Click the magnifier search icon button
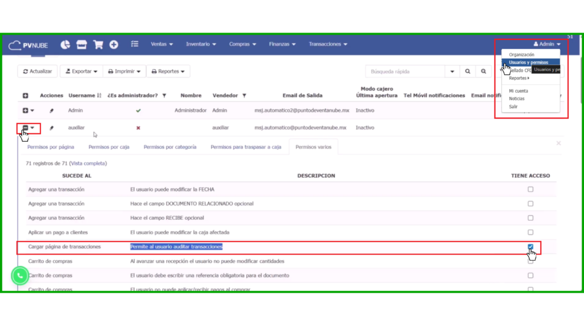The height and width of the screenshot is (328, 584). tap(468, 72)
